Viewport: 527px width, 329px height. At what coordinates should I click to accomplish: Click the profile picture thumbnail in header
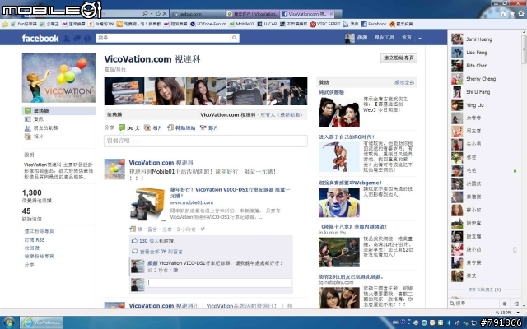349,39
